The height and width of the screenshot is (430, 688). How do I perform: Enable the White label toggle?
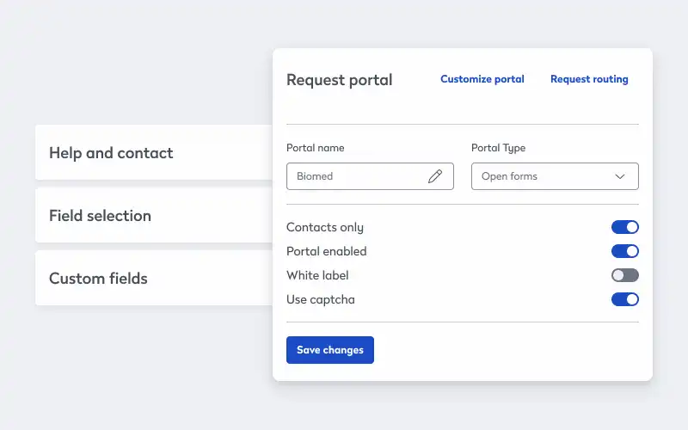(625, 275)
